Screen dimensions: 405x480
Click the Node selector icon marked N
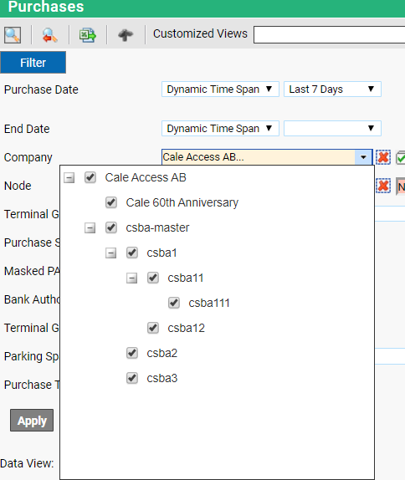(401, 186)
